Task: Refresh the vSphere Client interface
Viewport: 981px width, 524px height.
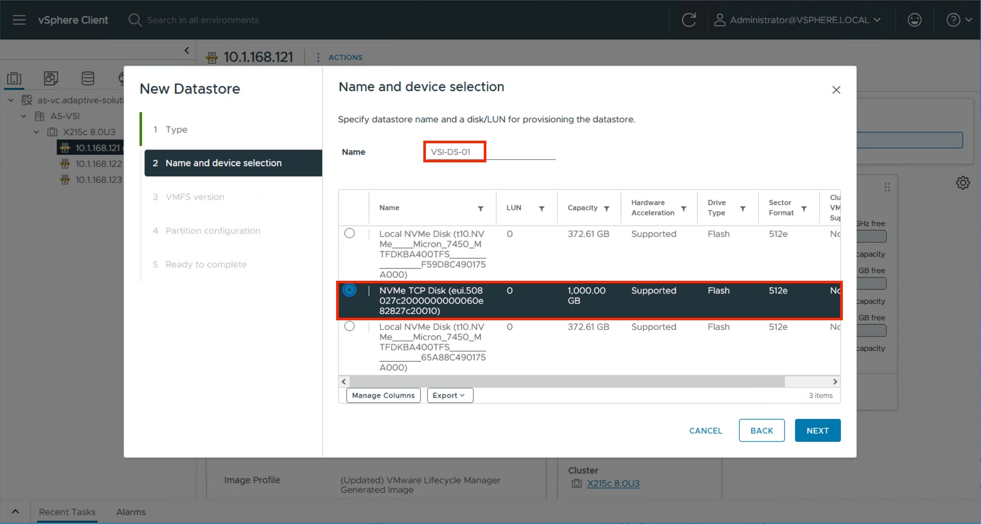Action: click(x=690, y=19)
